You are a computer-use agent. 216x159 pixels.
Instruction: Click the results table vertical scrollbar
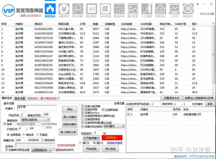click(214, 55)
